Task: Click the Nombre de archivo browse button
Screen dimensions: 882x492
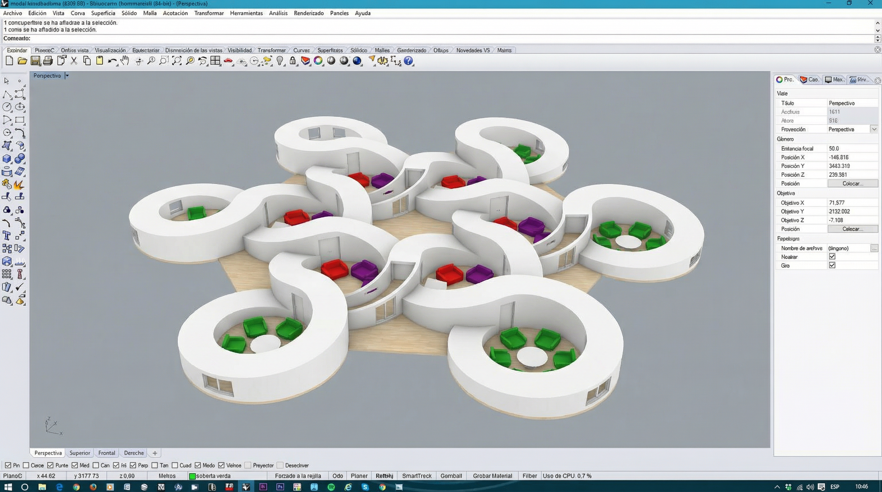Action: pyautogui.click(x=874, y=248)
